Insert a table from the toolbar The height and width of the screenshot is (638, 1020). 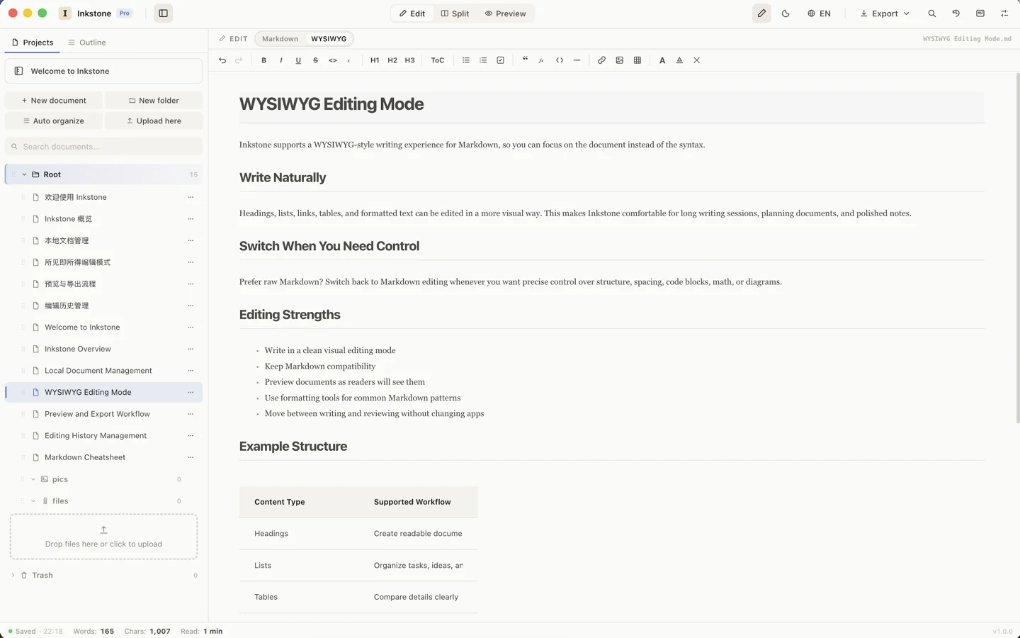point(637,60)
